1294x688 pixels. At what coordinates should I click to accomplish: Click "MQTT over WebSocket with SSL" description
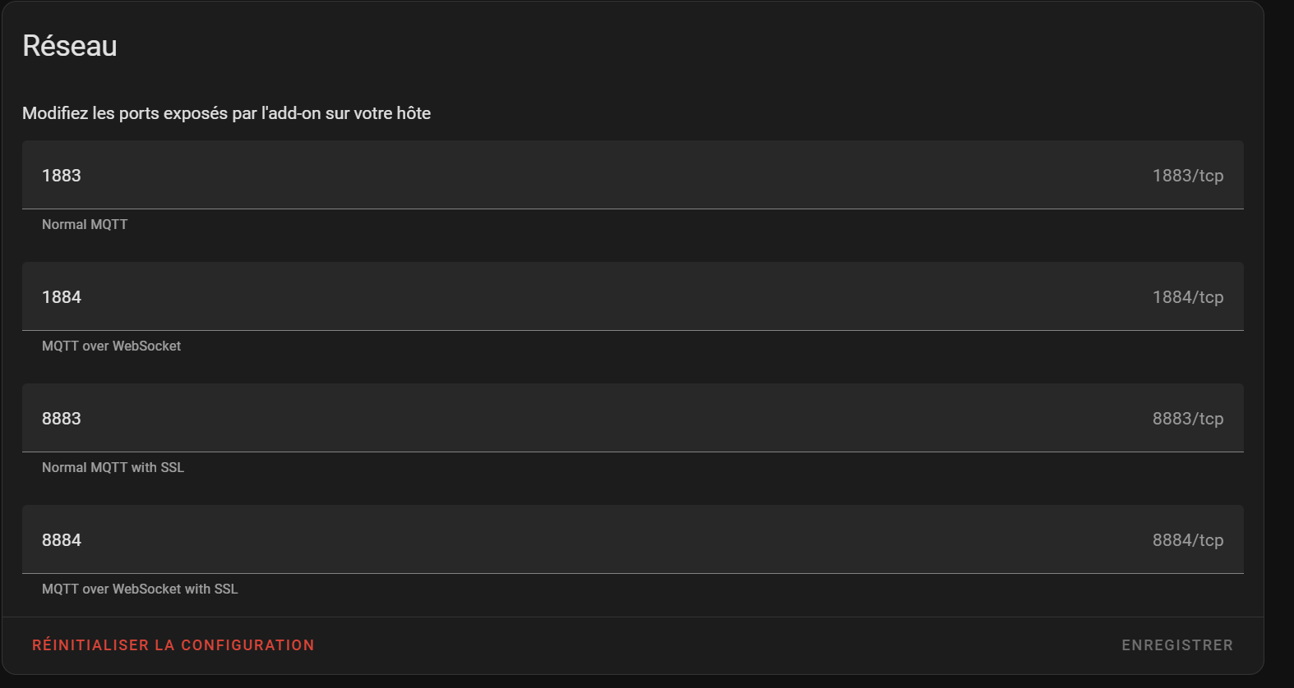pos(140,589)
